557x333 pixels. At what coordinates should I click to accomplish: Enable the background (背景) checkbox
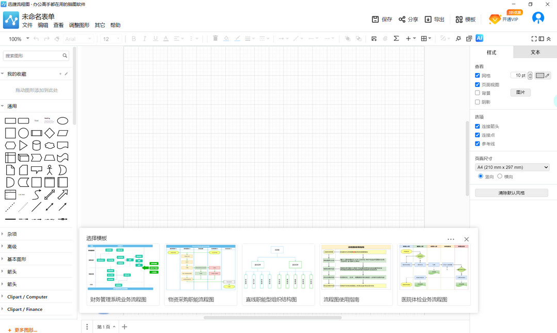point(478,93)
